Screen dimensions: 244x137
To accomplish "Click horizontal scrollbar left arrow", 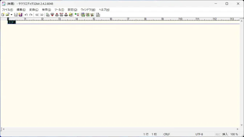I will pyautogui.click(x=3, y=129).
